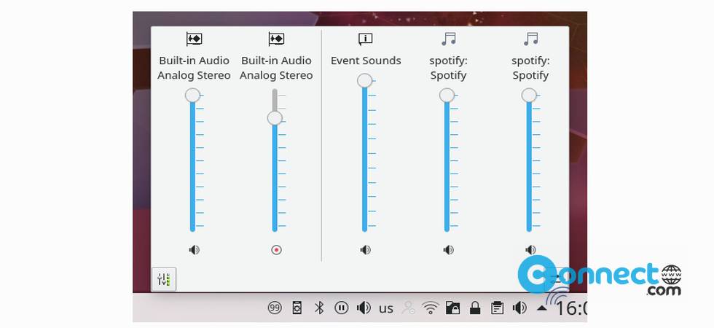Mute the first Spotify stream
This screenshot has height=328, width=714.
click(448, 250)
